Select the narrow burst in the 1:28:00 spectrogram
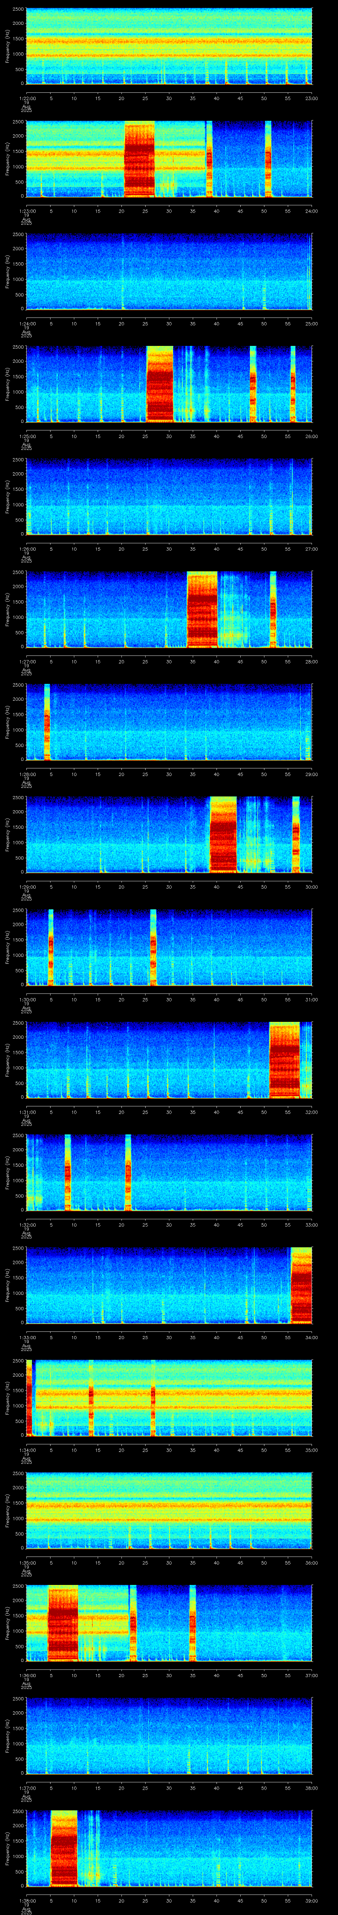The image size is (338, 1915). pos(47,722)
